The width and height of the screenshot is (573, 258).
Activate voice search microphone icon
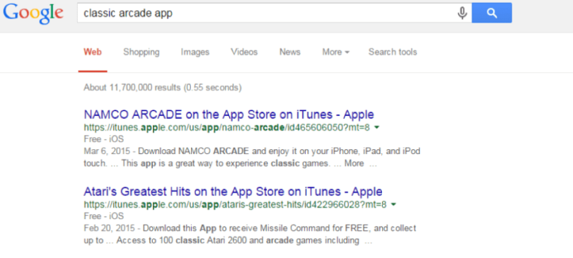462,13
